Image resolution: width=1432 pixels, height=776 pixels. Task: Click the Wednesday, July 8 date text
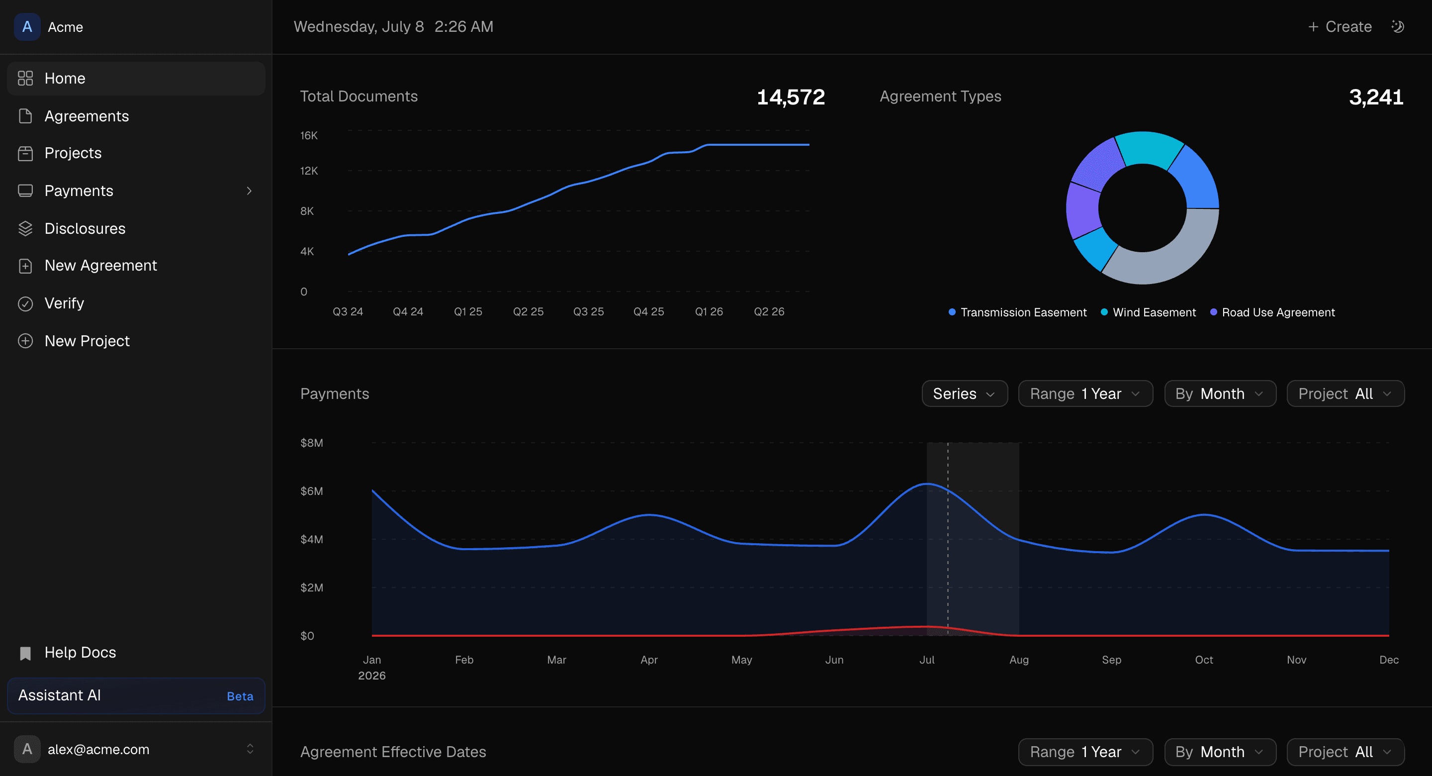(358, 27)
